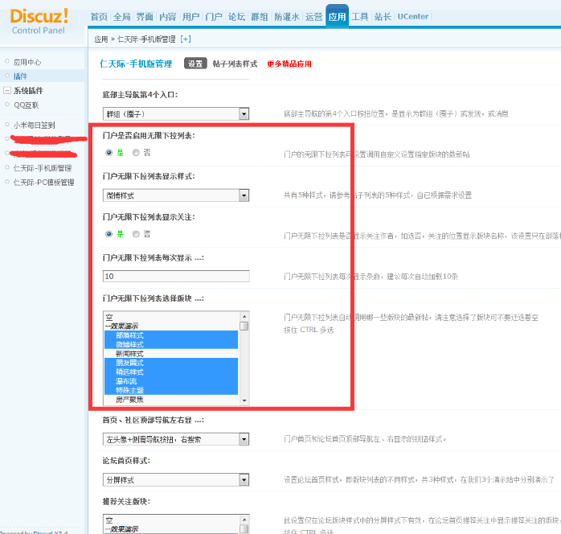The width and height of the screenshot is (561, 534).
Task: Select 否 for 门户是否启用无限下拉列表
Action: pyautogui.click(x=136, y=153)
